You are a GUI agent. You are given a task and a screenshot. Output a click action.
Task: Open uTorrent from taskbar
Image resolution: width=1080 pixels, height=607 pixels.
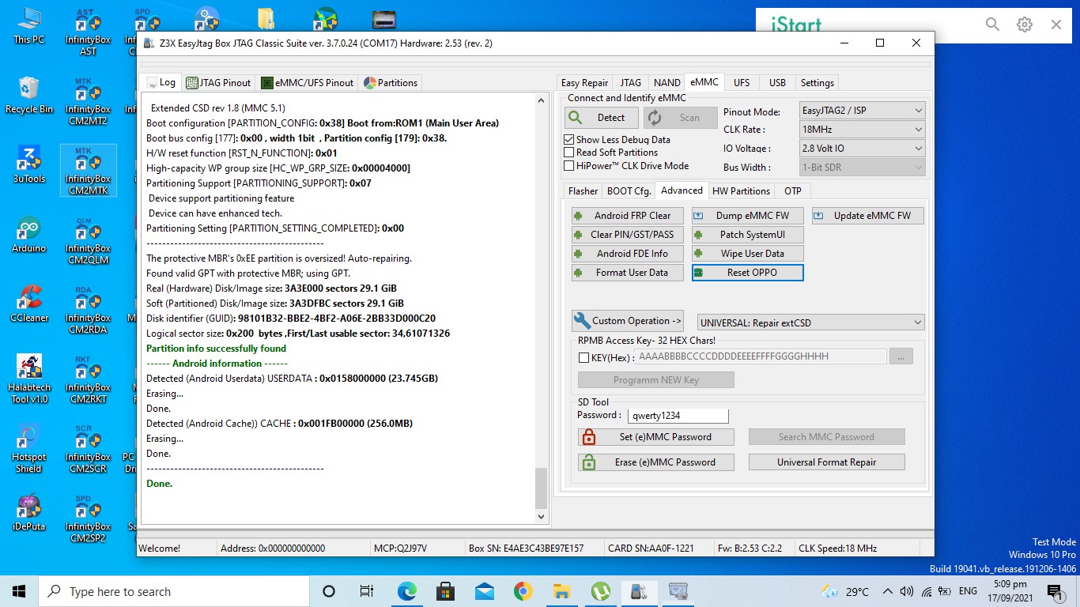(x=600, y=591)
